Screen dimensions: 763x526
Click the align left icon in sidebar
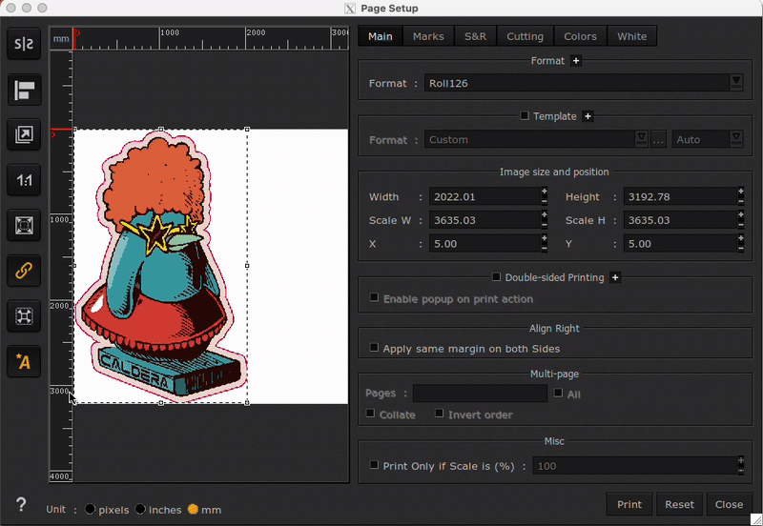pos(24,91)
